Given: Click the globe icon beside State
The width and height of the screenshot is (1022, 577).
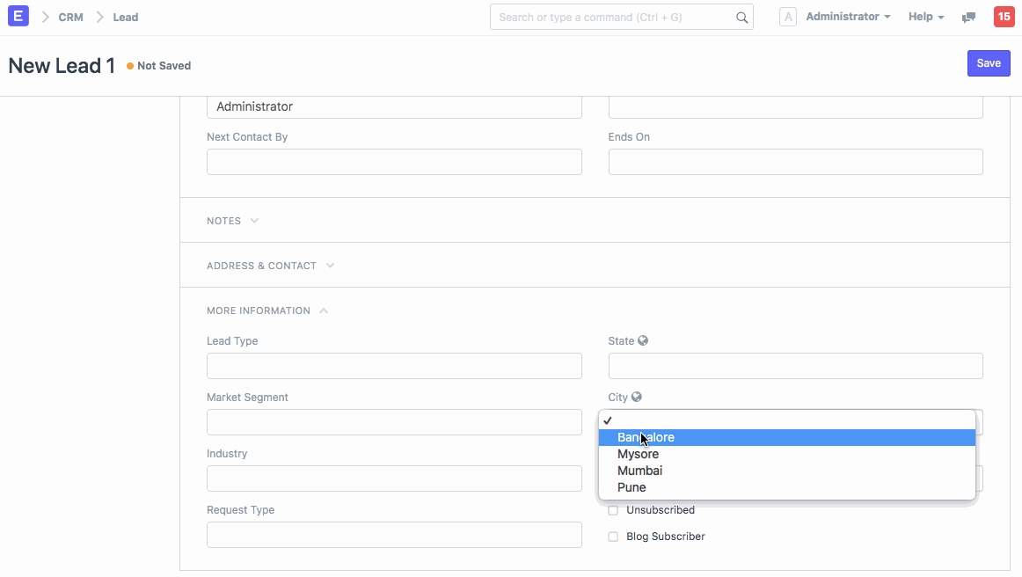Looking at the screenshot, I should (643, 340).
